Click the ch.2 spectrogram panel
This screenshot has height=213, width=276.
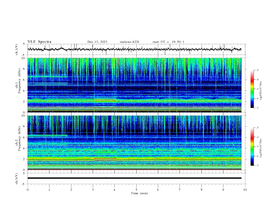[134, 143]
